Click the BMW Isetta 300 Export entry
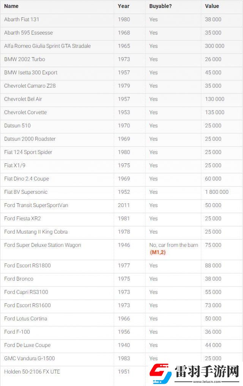The width and height of the screenshot is (243, 386). pos(31,73)
